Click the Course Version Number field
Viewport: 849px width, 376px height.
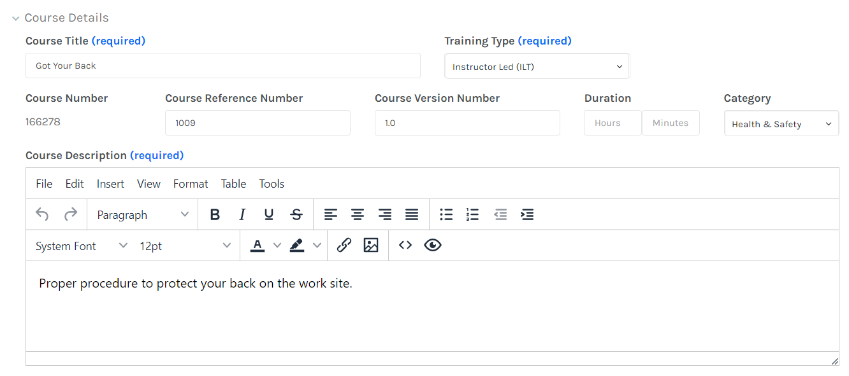(467, 123)
